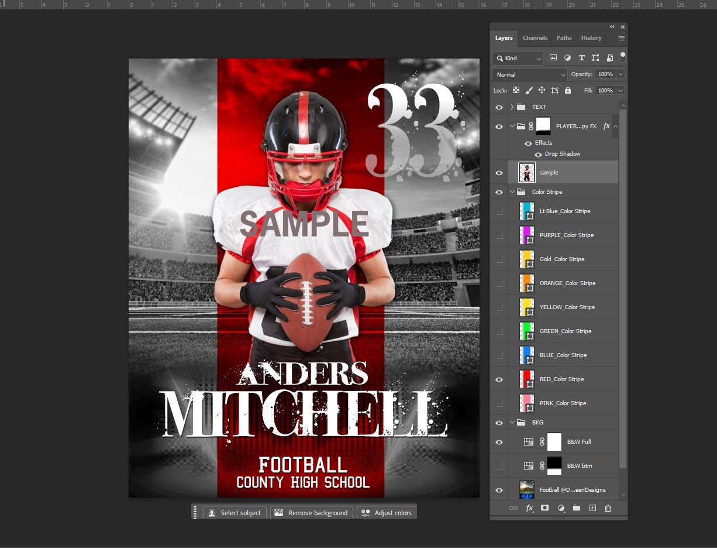Collapse the Color Stripe group
The image size is (717, 548).
512,192
